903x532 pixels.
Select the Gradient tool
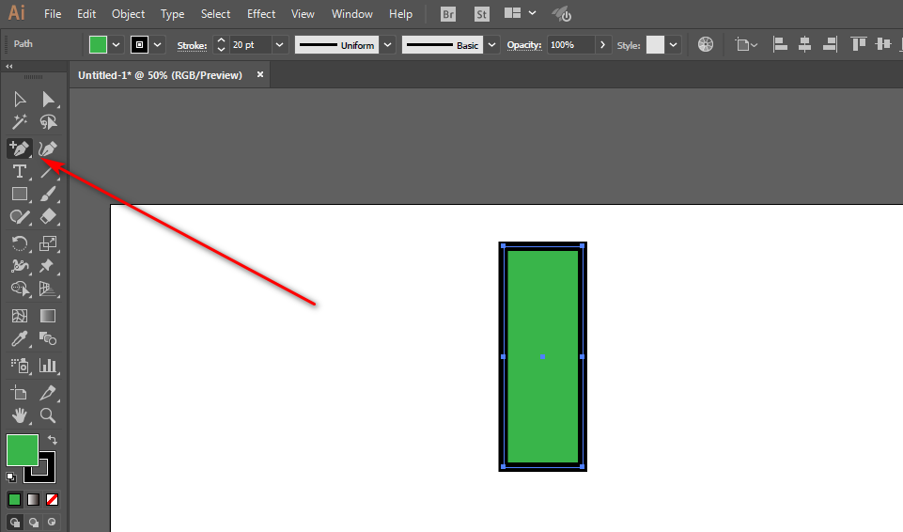48,316
